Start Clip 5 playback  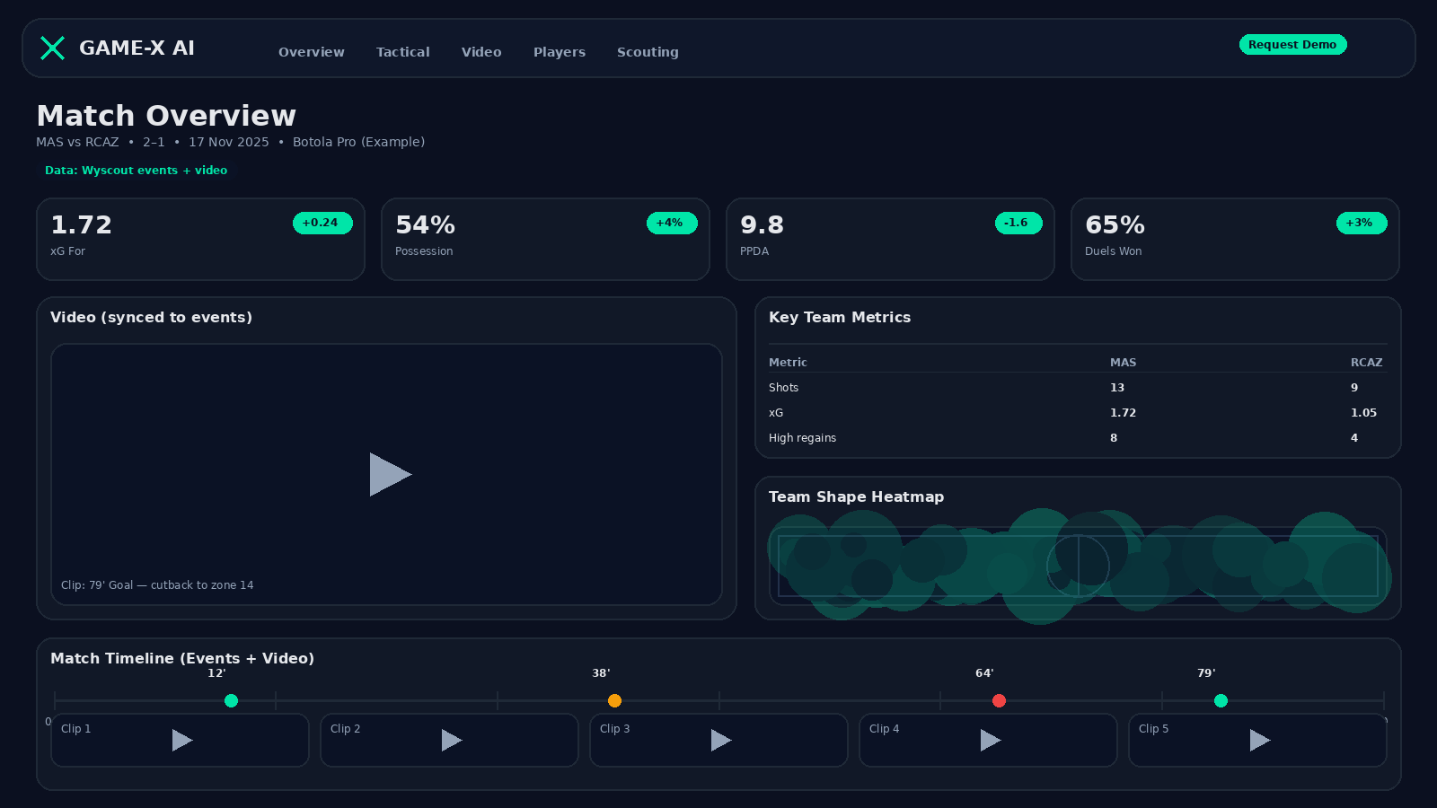1260,740
